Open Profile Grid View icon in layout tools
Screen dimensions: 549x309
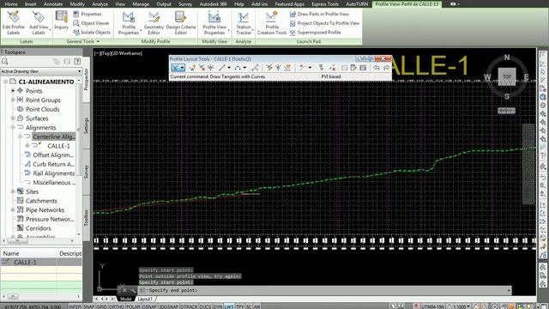(363, 68)
